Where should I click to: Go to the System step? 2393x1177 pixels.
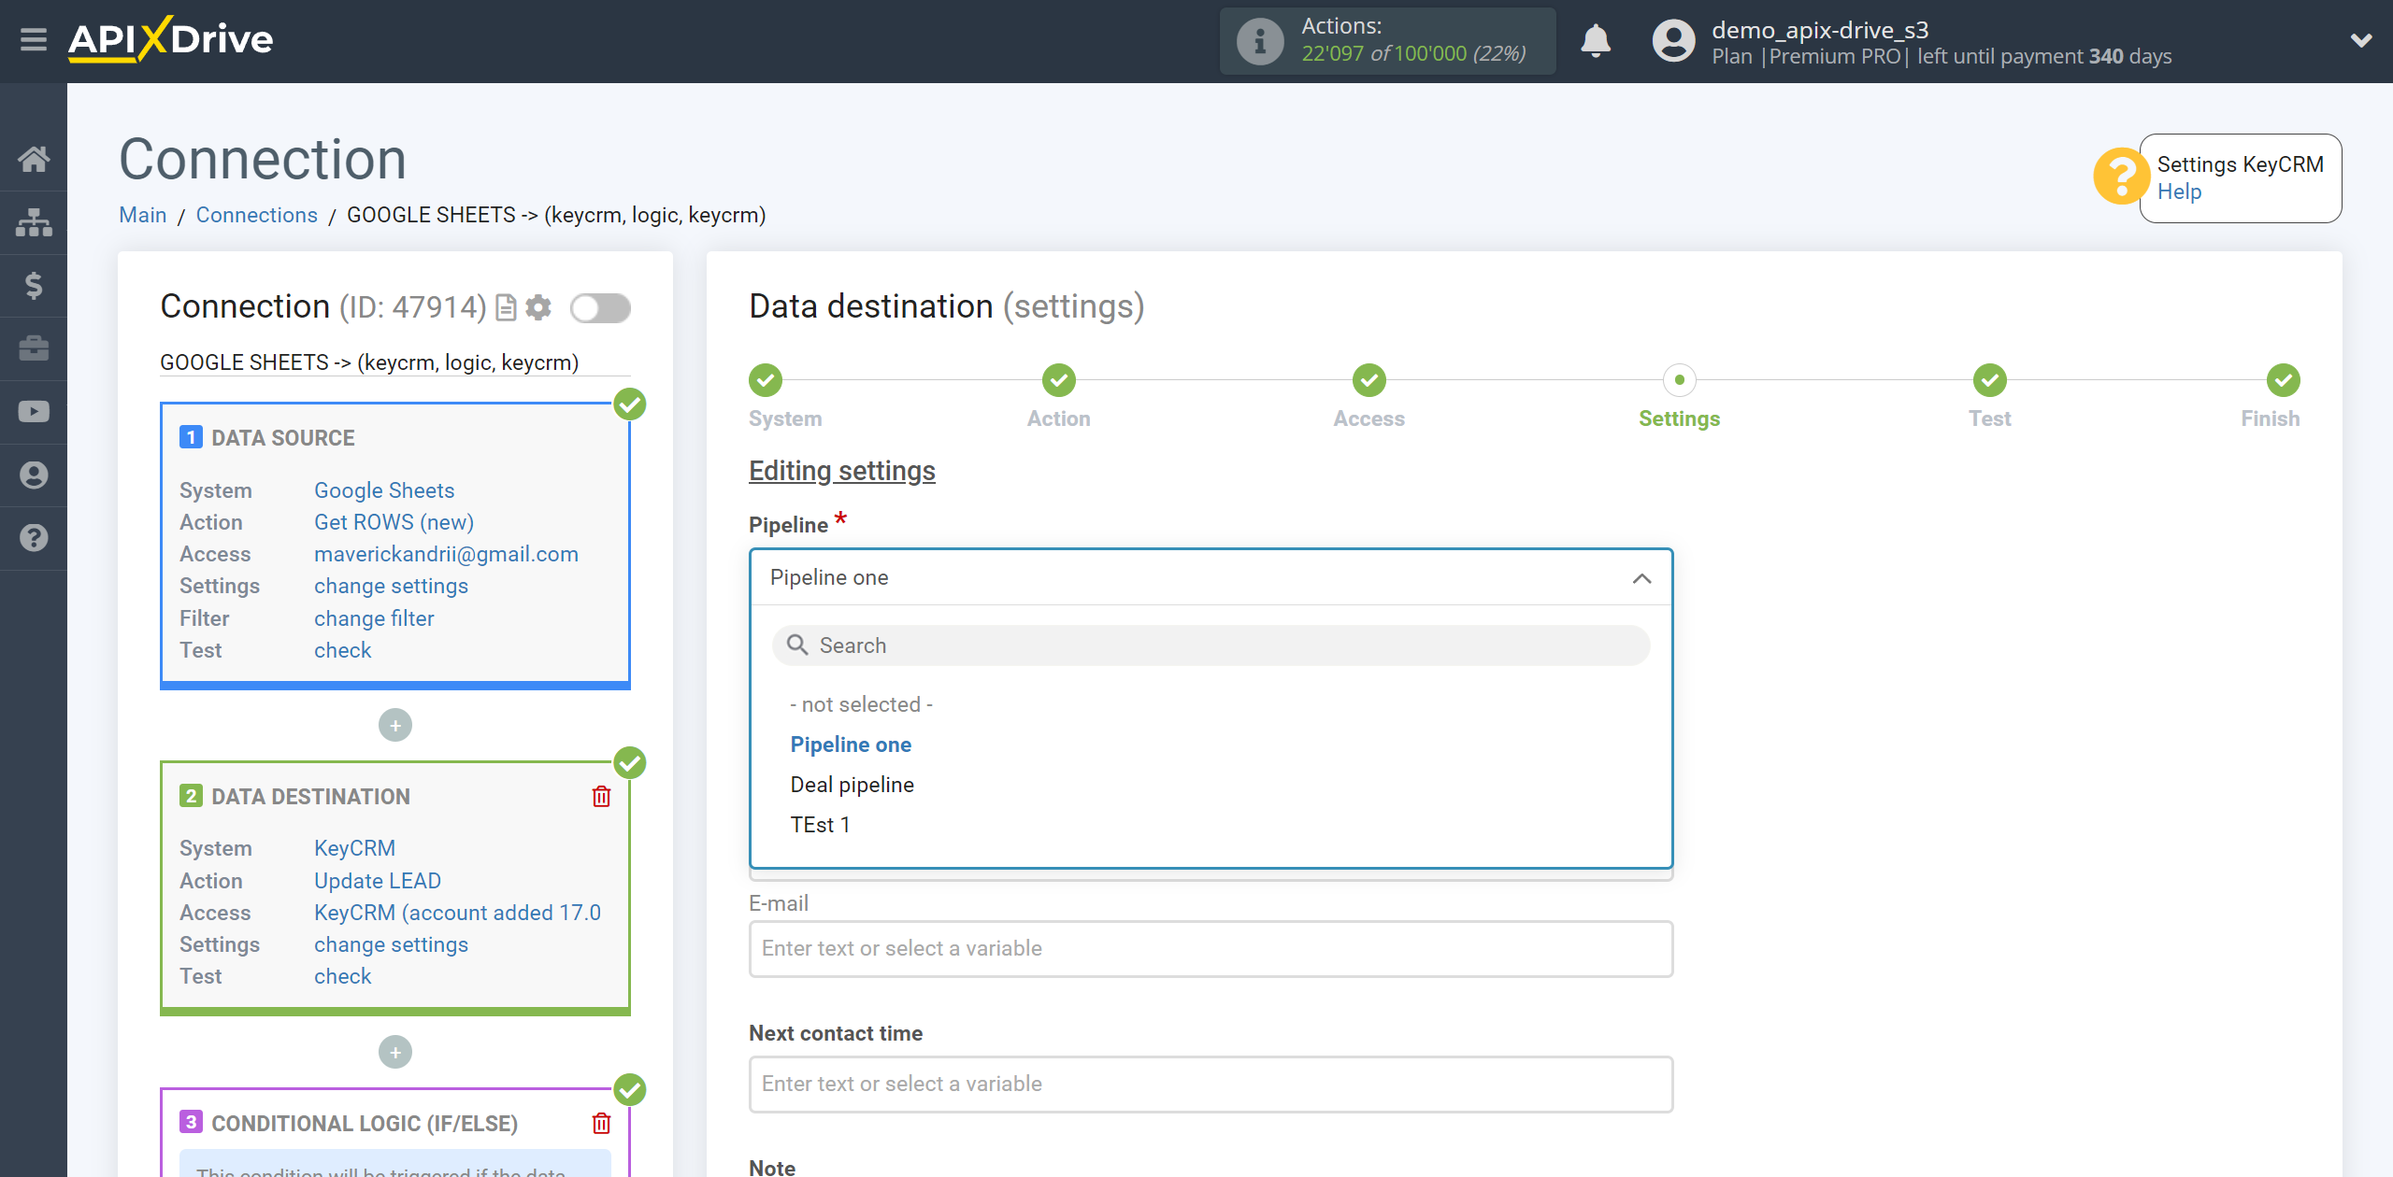pyautogui.click(x=766, y=380)
